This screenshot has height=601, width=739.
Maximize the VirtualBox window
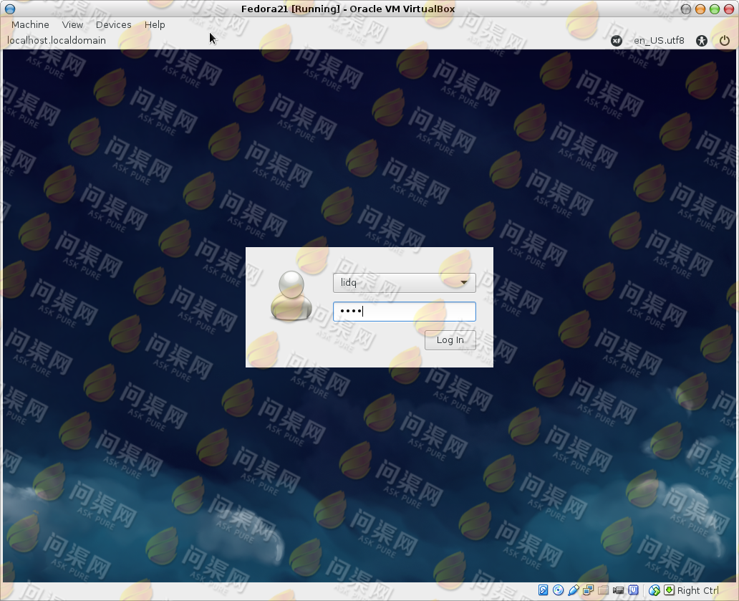click(x=715, y=9)
